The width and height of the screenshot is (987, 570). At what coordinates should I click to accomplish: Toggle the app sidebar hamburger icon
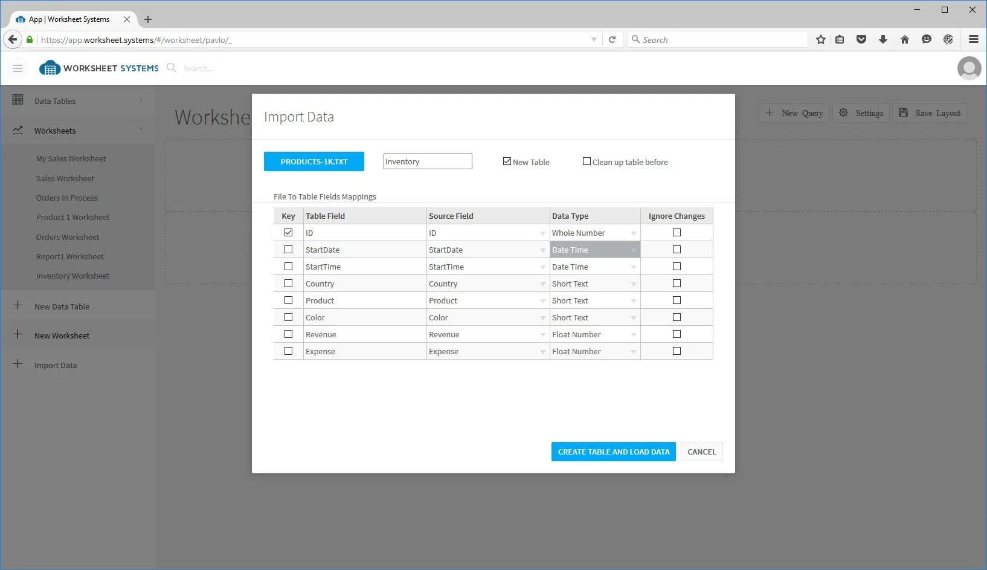(18, 68)
